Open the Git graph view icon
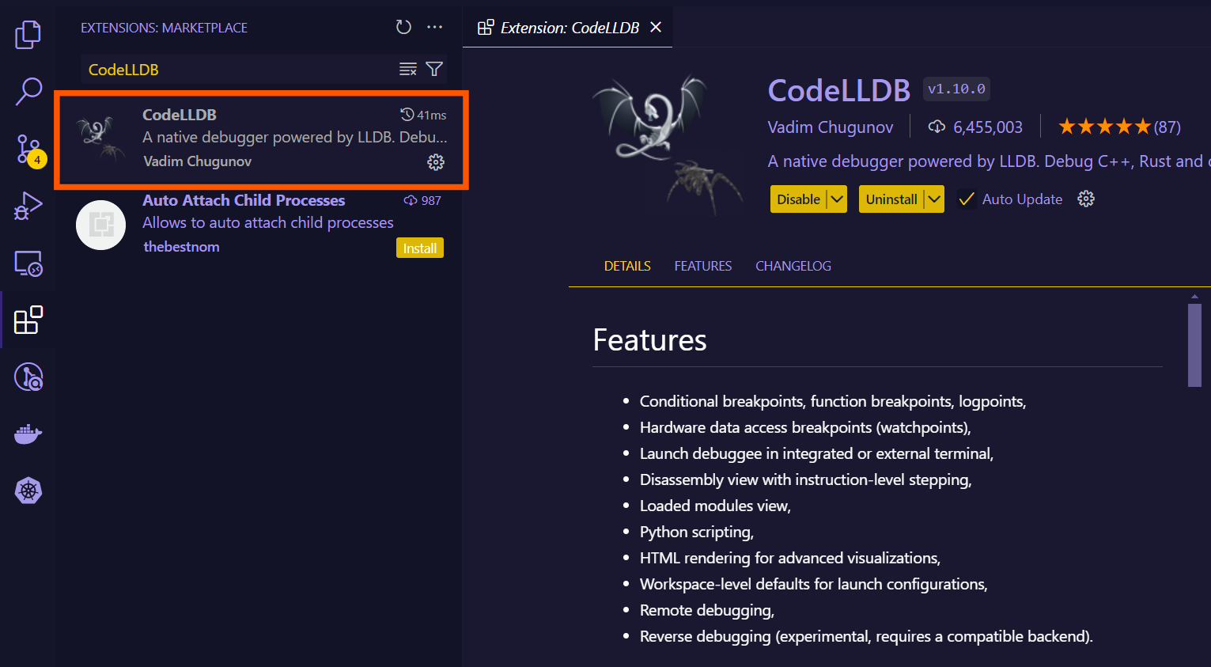Image resolution: width=1211 pixels, height=667 pixels. click(x=28, y=377)
